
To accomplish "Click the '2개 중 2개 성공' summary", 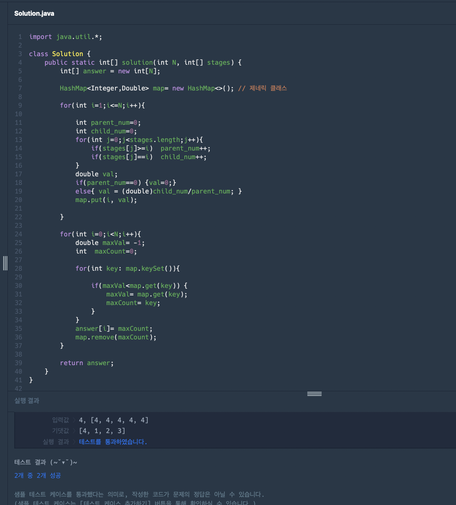I will [38, 475].
